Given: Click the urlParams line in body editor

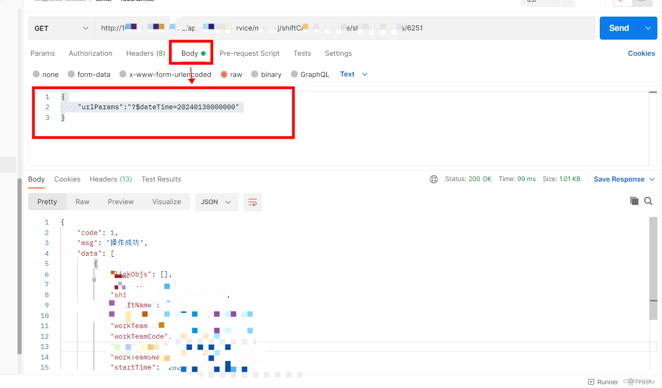Looking at the screenshot, I should tap(158, 107).
